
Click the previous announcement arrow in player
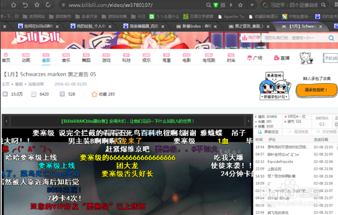click(7, 121)
